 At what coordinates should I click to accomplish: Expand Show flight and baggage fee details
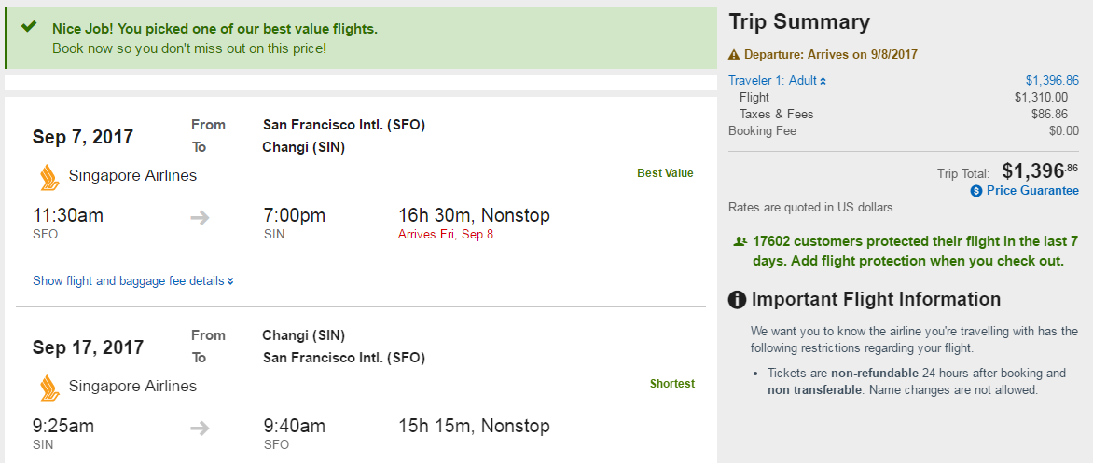(132, 280)
